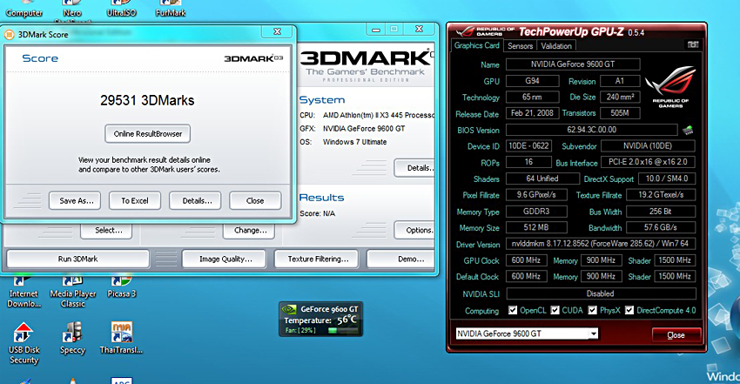
Task: Open the Computer desktop icon
Action: click(24, 10)
